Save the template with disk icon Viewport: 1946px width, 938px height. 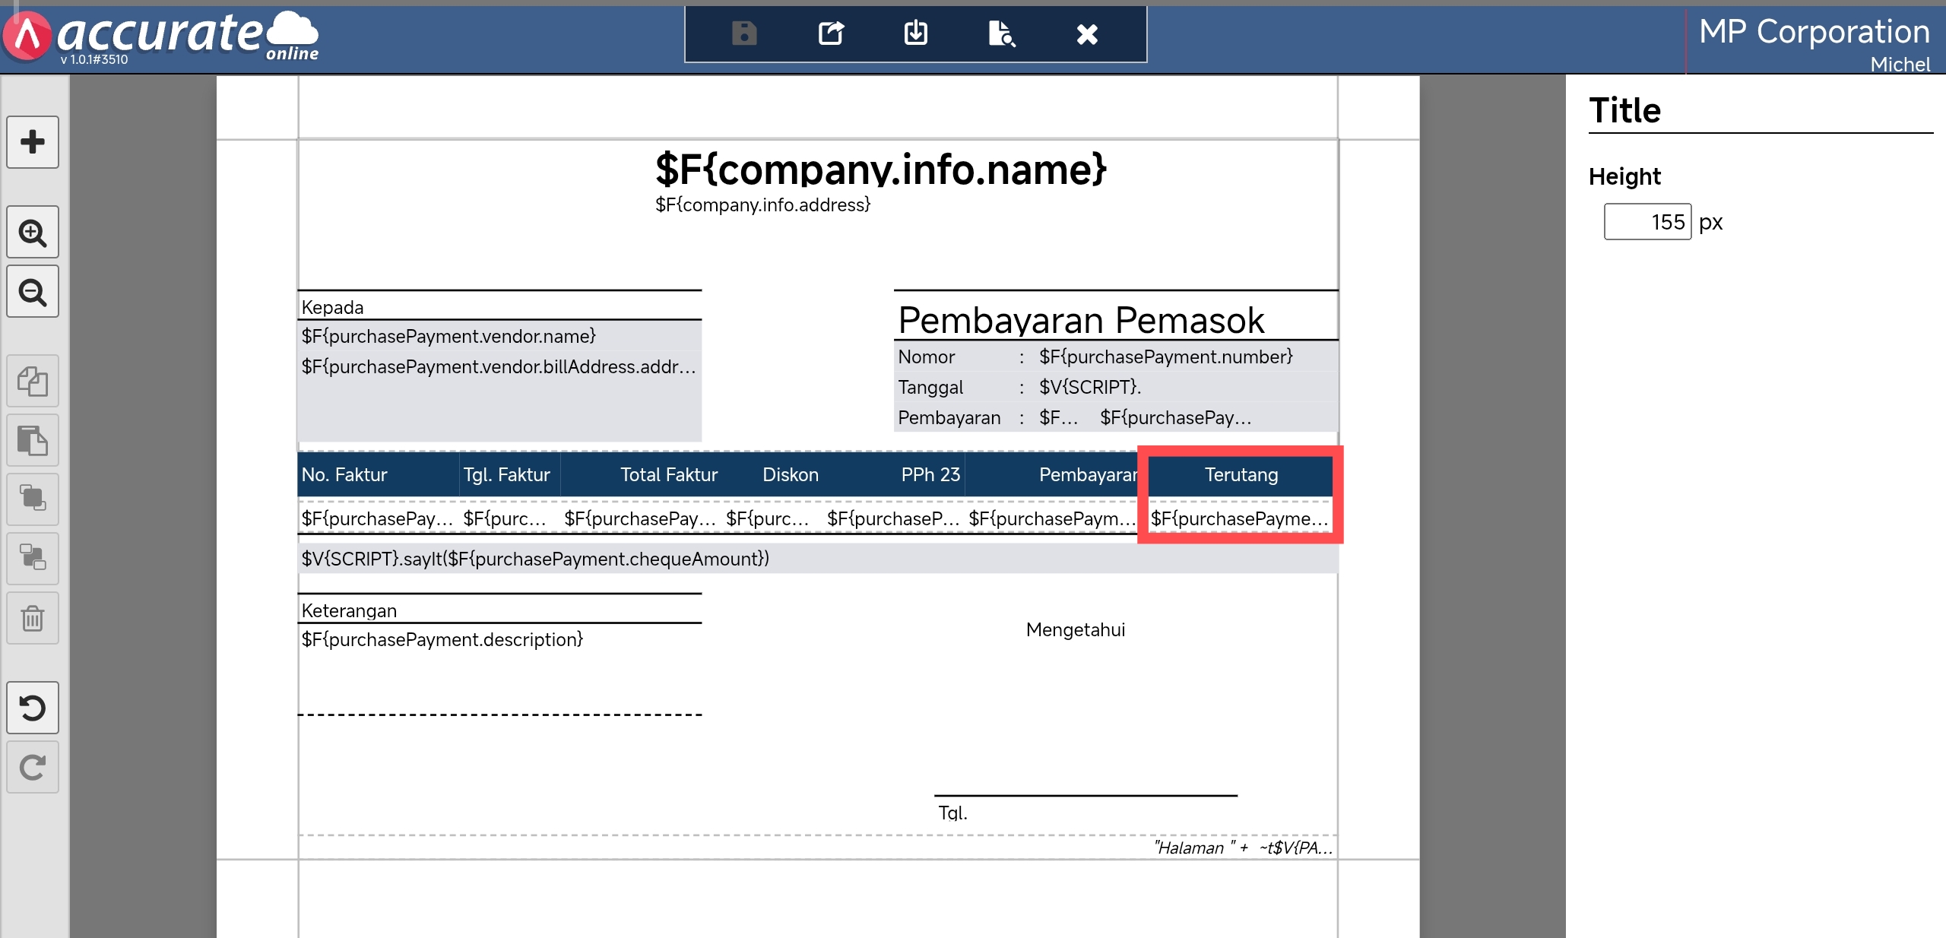click(x=744, y=33)
